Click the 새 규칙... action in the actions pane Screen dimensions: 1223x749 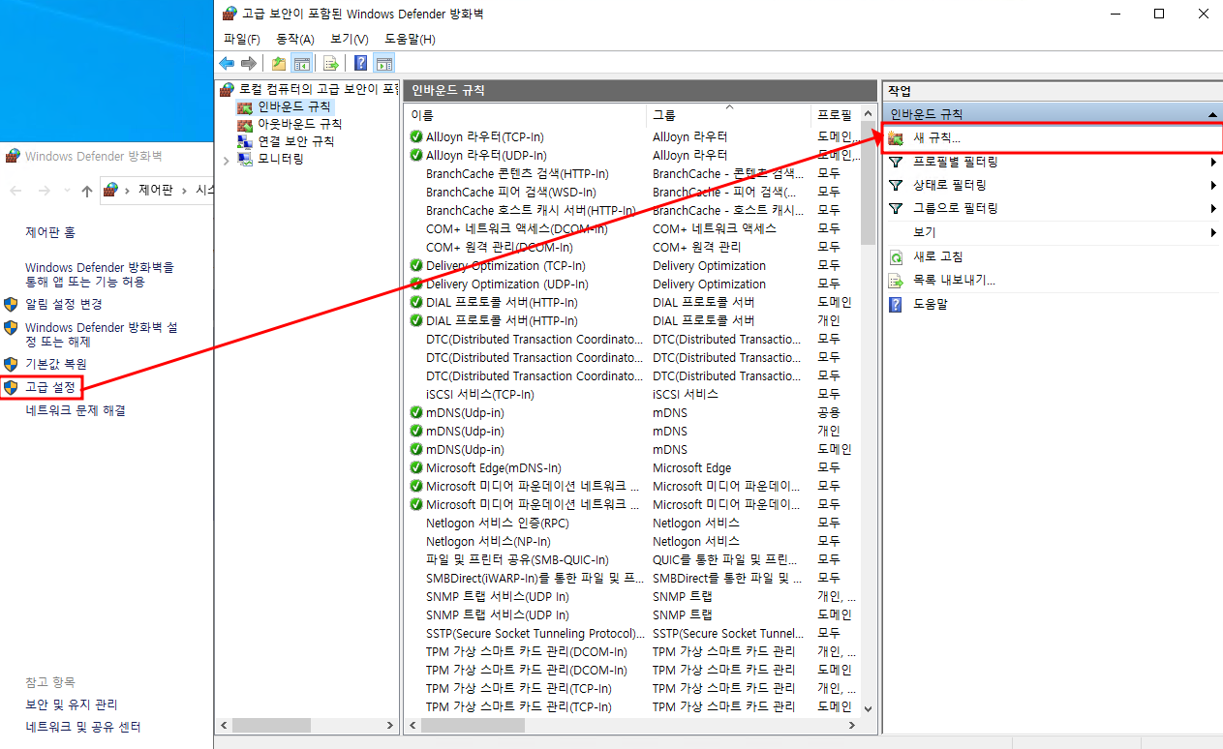[x=1053, y=138]
